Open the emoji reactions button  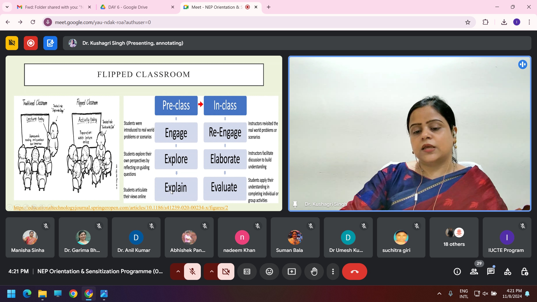269,272
